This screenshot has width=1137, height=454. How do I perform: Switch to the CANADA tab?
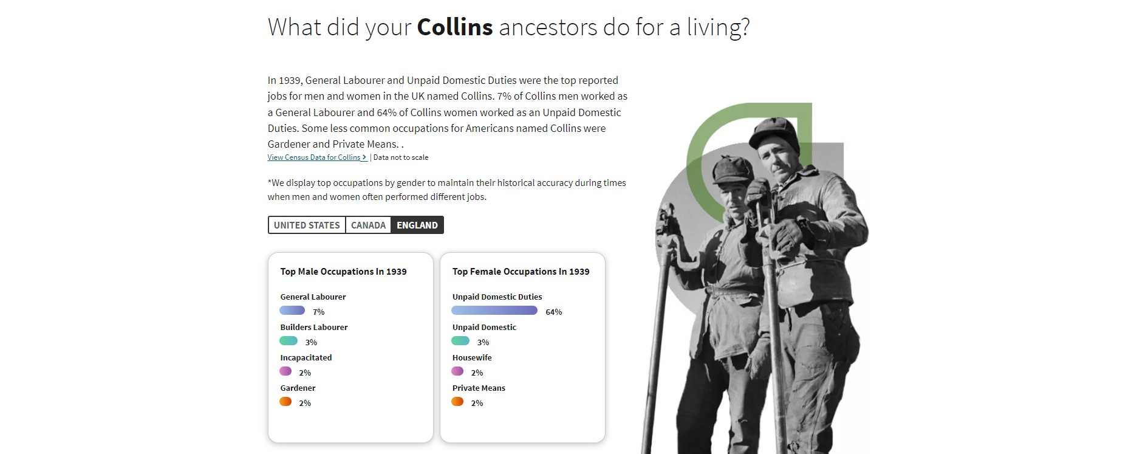pos(367,225)
